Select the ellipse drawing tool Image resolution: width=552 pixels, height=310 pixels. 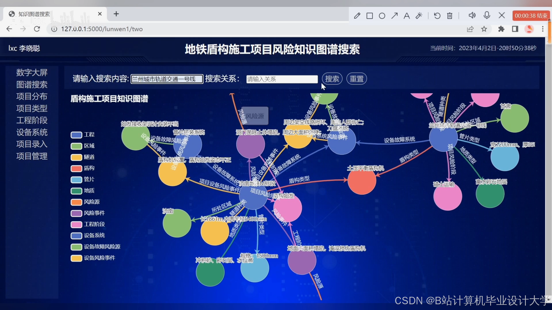point(382,16)
